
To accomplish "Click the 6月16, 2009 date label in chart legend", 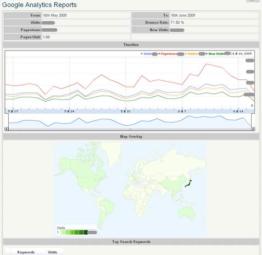I will [242, 53].
